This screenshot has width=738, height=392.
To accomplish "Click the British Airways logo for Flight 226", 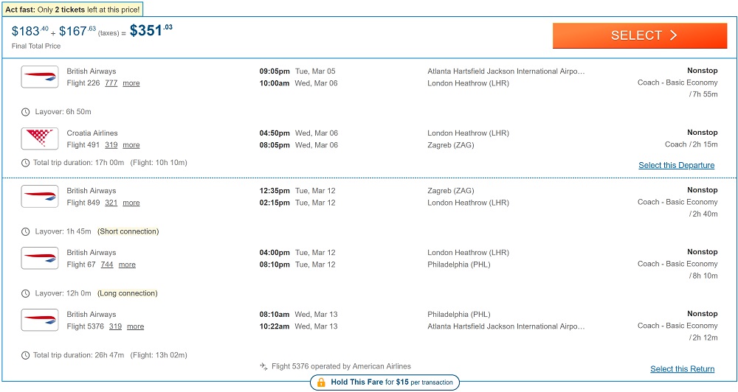I will (x=40, y=77).
